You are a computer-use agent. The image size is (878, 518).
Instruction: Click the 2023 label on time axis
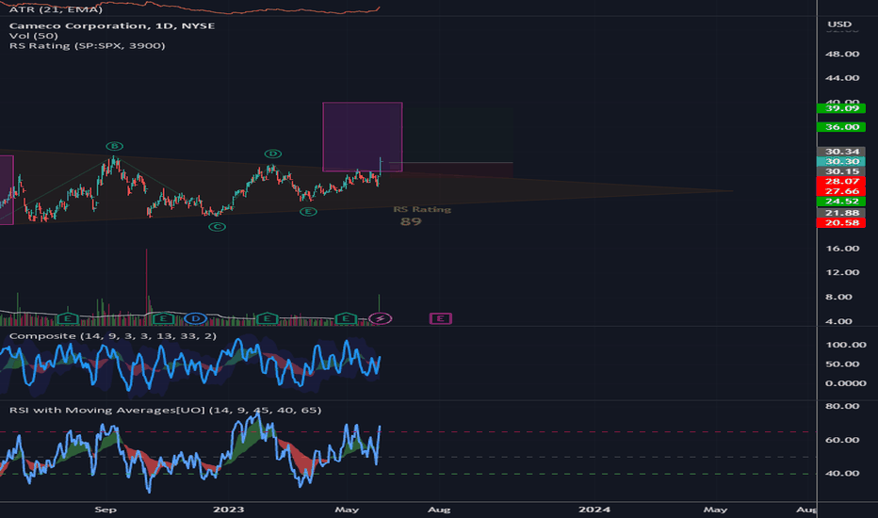coord(229,510)
